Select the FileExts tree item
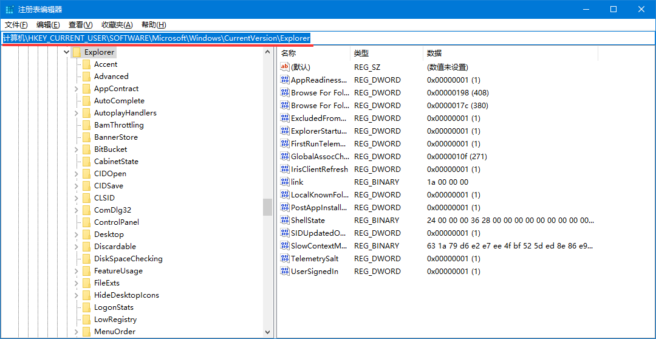The height and width of the screenshot is (339, 656). point(107,283)
